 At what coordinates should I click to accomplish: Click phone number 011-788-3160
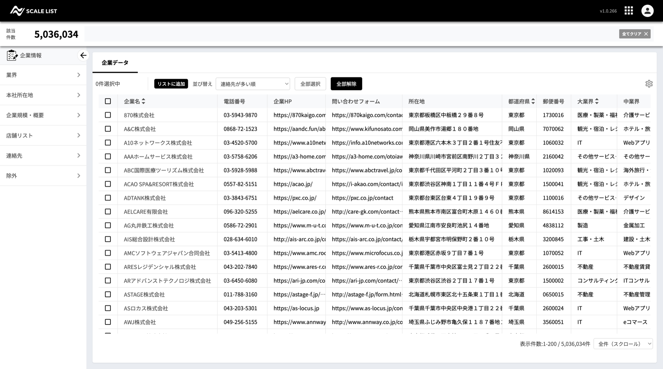point(240,294)
